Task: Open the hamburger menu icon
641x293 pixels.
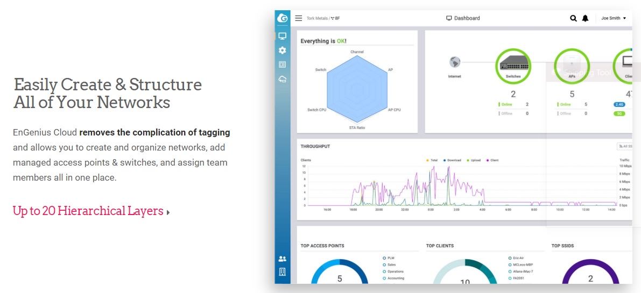Action: point(298,18)
